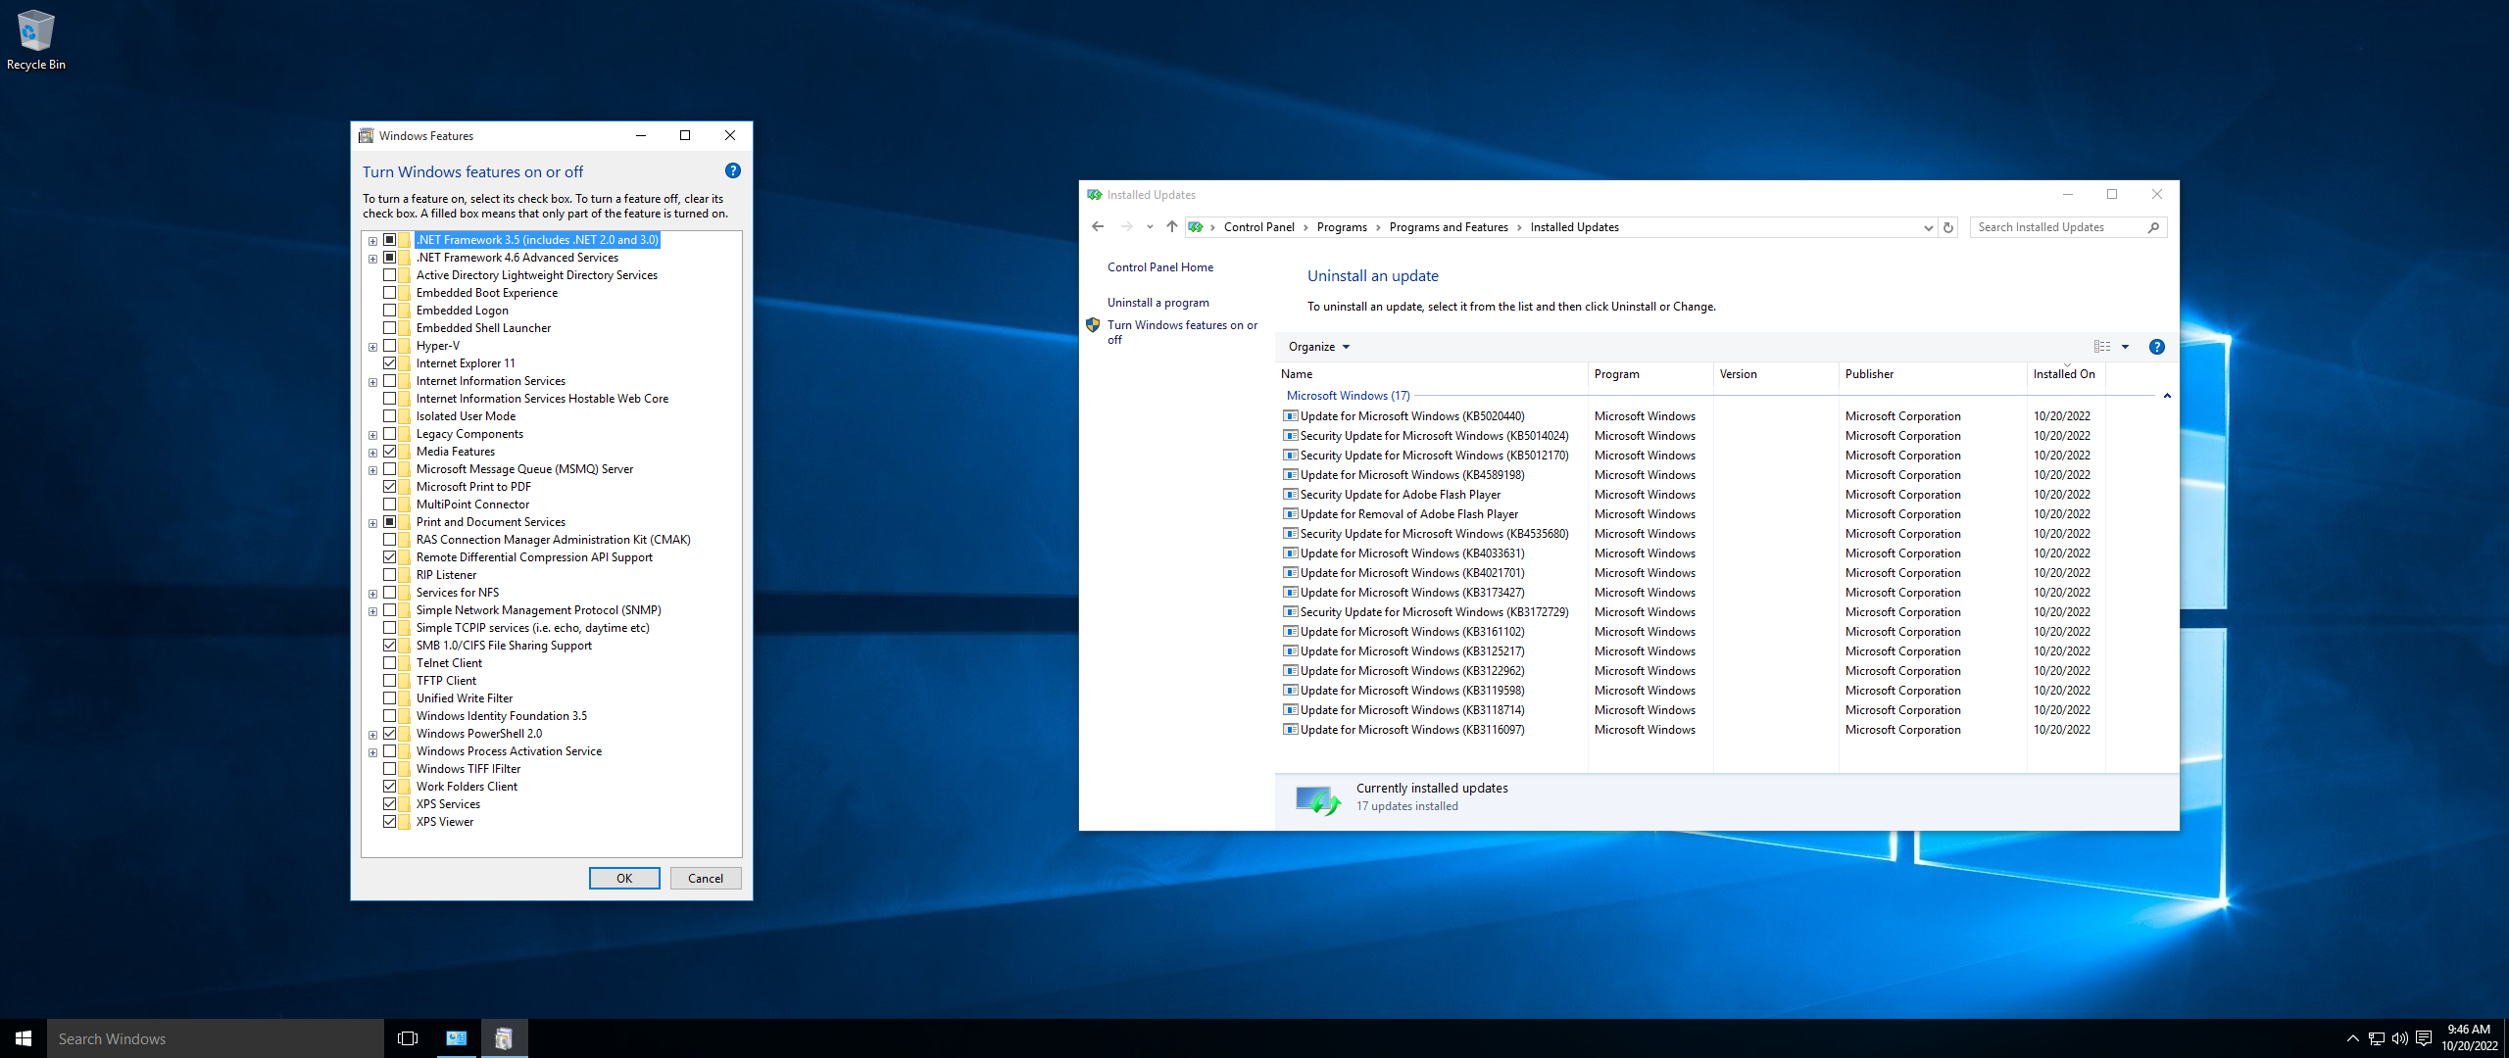Check the Embedded Logon checkbox
Viewport: 2509px width, 1058px height.
tap(390, 311)
